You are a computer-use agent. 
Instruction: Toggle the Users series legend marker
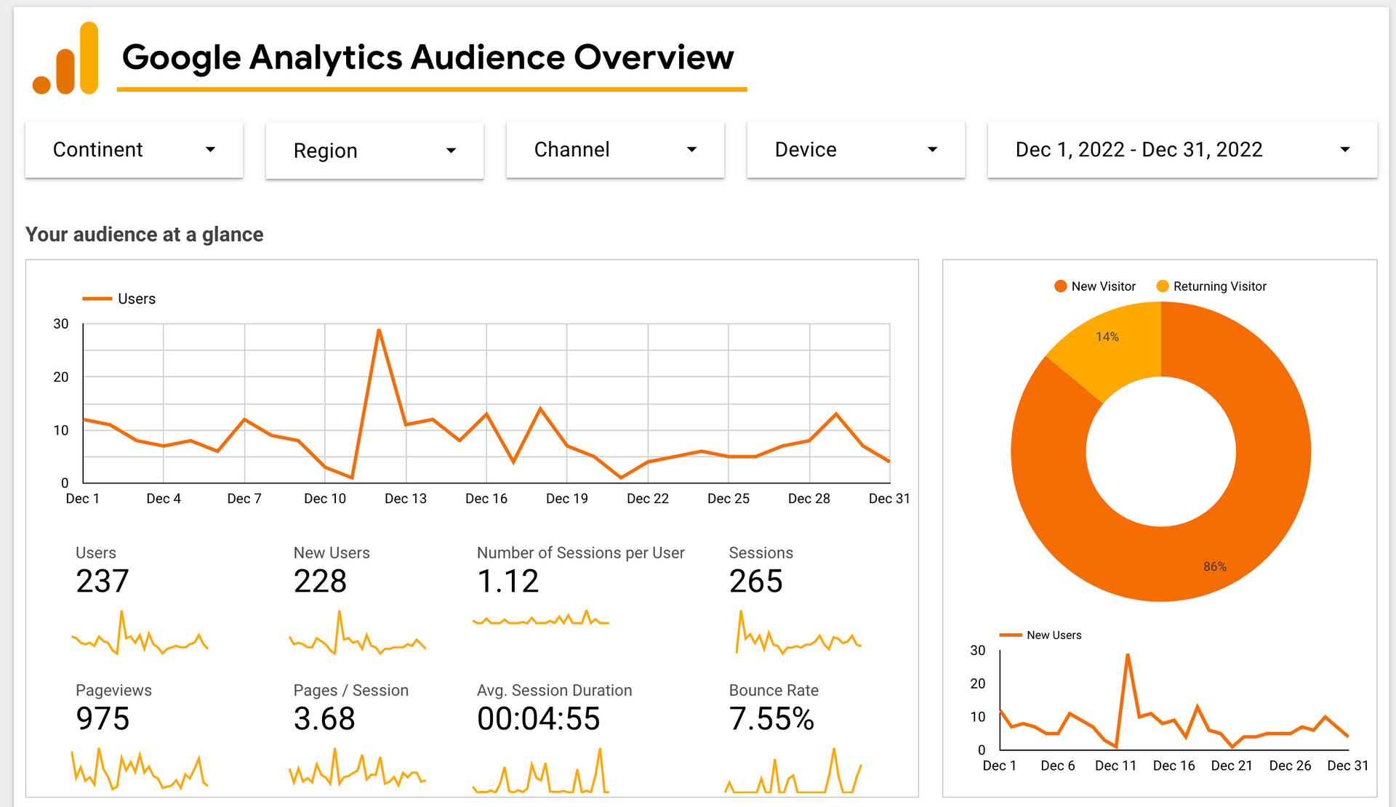pyautogui.click(x=97, y=299)
